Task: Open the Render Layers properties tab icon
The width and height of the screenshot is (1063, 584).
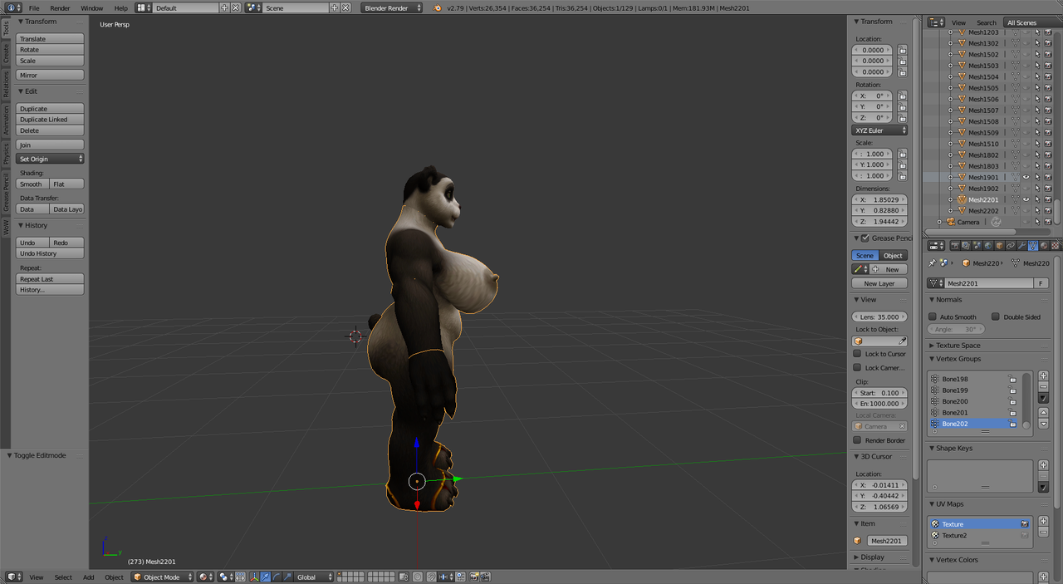Action: click(966, 246)
